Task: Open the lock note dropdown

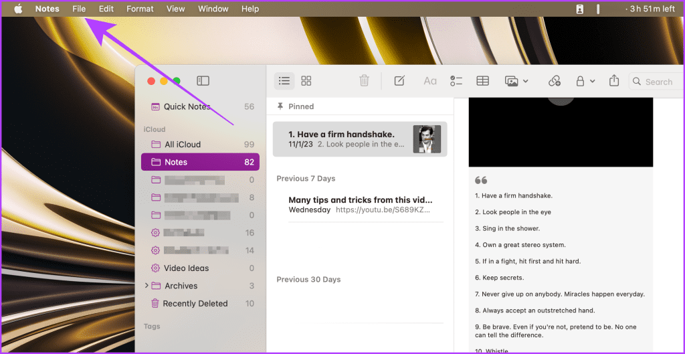Action: click(x=585, y=81)
